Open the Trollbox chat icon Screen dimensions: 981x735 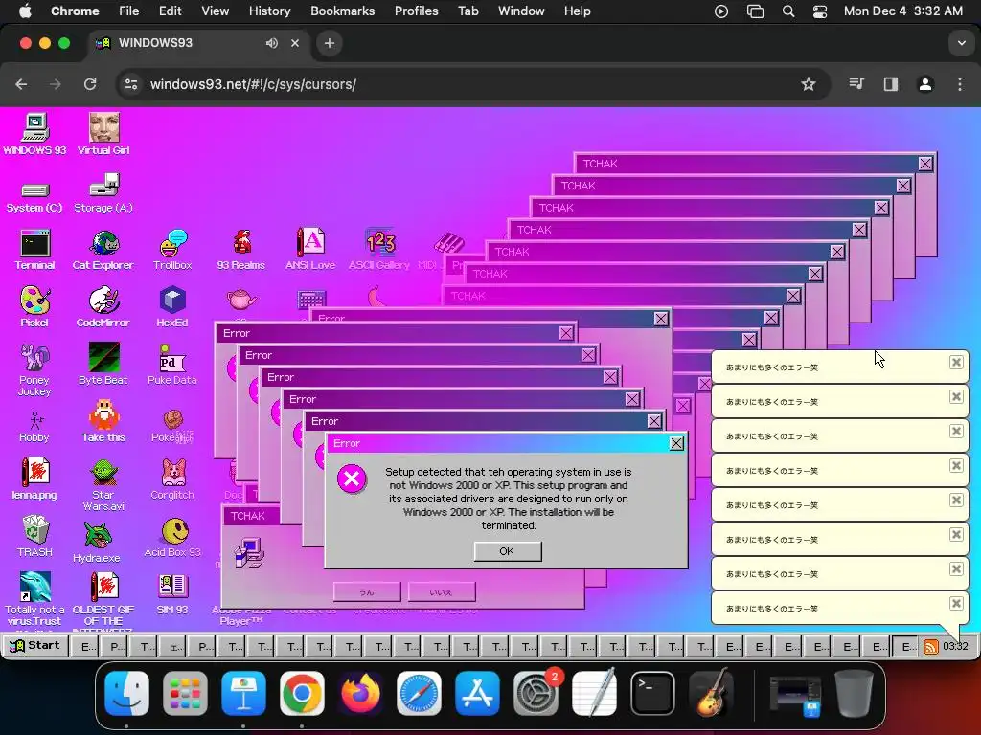coord(172,250)
